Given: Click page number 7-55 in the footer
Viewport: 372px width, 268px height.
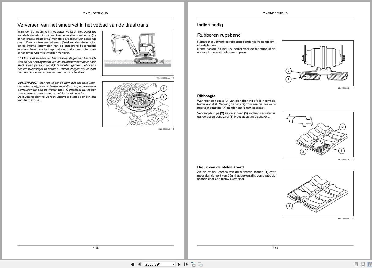Looking at the screenshot, I should click(96, 248).
